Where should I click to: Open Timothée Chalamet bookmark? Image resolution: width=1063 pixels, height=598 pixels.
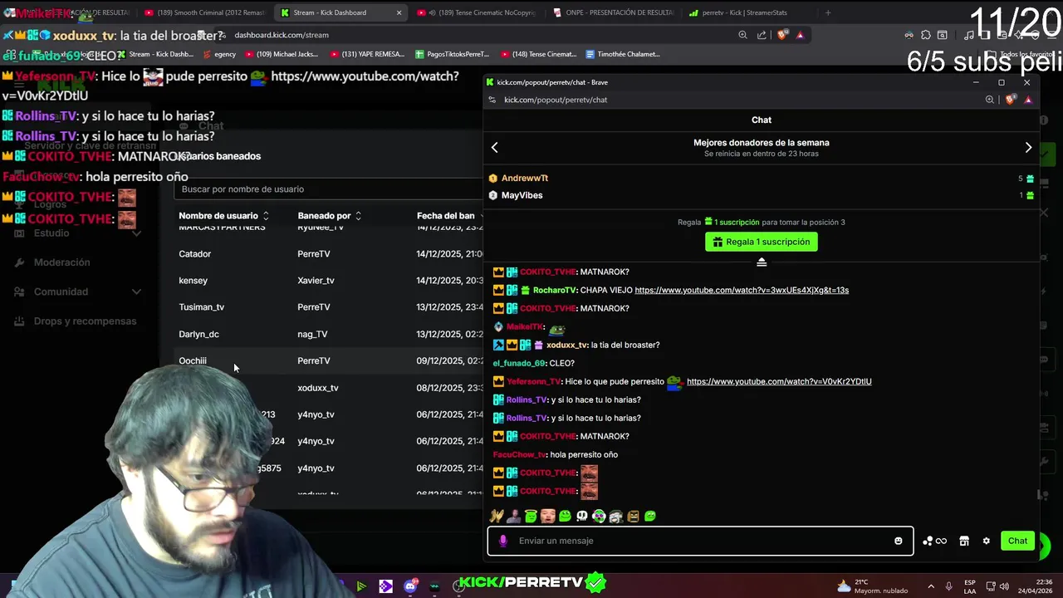(x=623, y=54)
